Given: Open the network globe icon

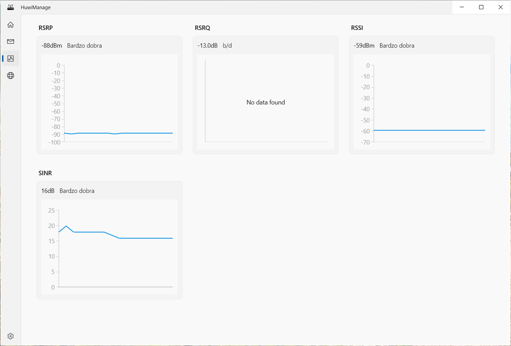Looking at the screenshot, I should [11, 76].
